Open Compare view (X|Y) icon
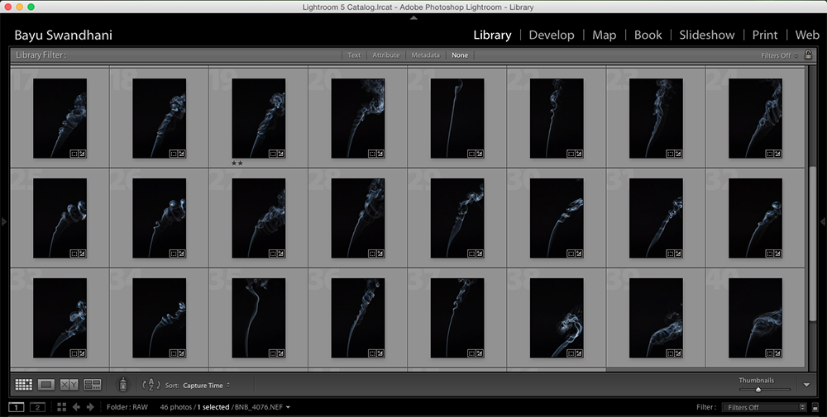This screenshot has height=417, width=827. [69, 385]
